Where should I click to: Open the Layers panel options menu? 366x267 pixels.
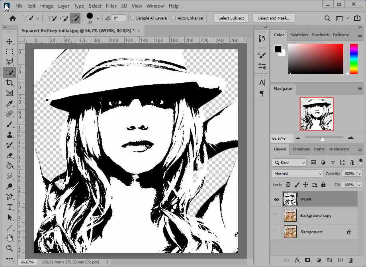[x=360, y=149]
